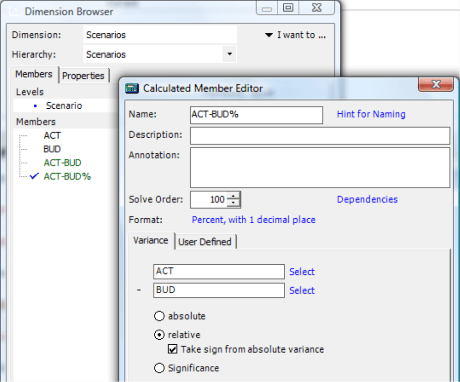
Task: Increase Solve Order with up arrow
Action: point(234,196)
